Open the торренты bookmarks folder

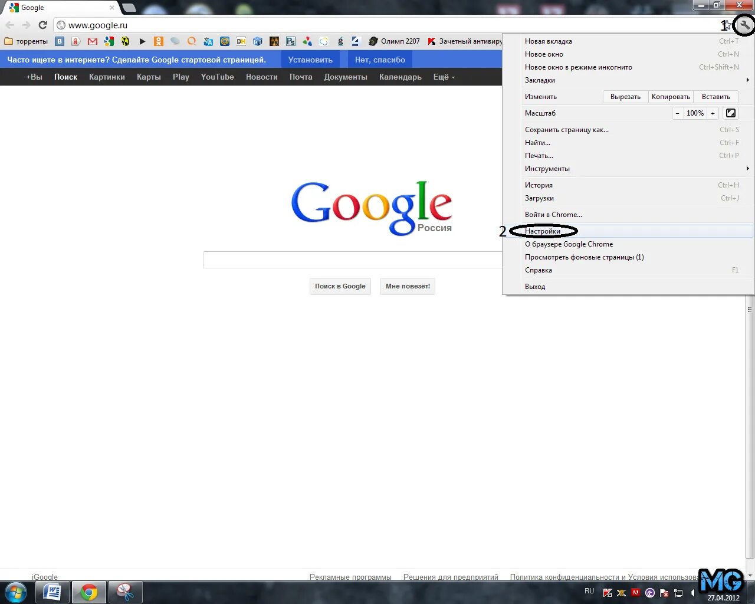(x=26, y=41)
